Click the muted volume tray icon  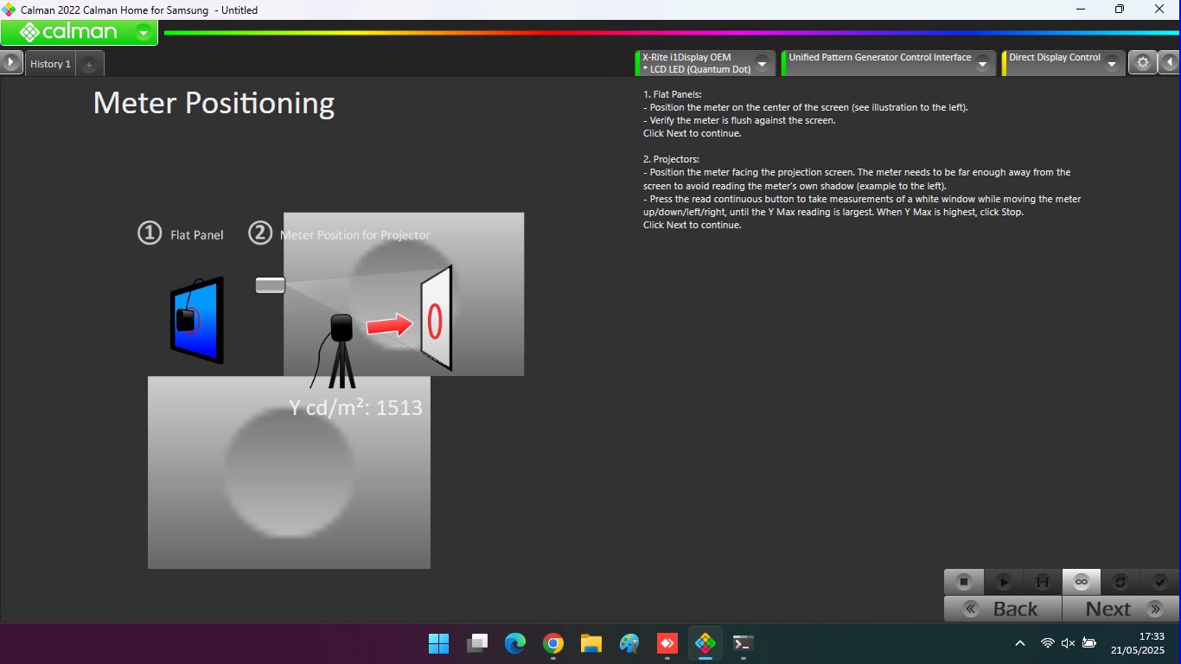[x=1068, y=643]
